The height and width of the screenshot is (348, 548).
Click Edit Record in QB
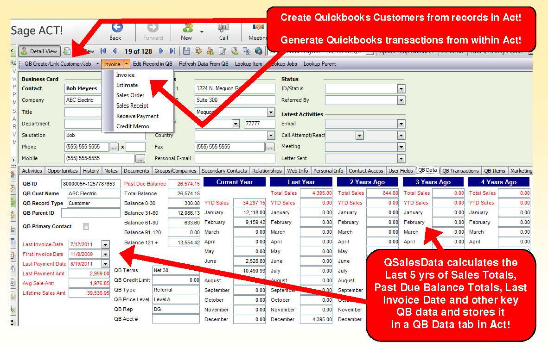coord(153,64)
